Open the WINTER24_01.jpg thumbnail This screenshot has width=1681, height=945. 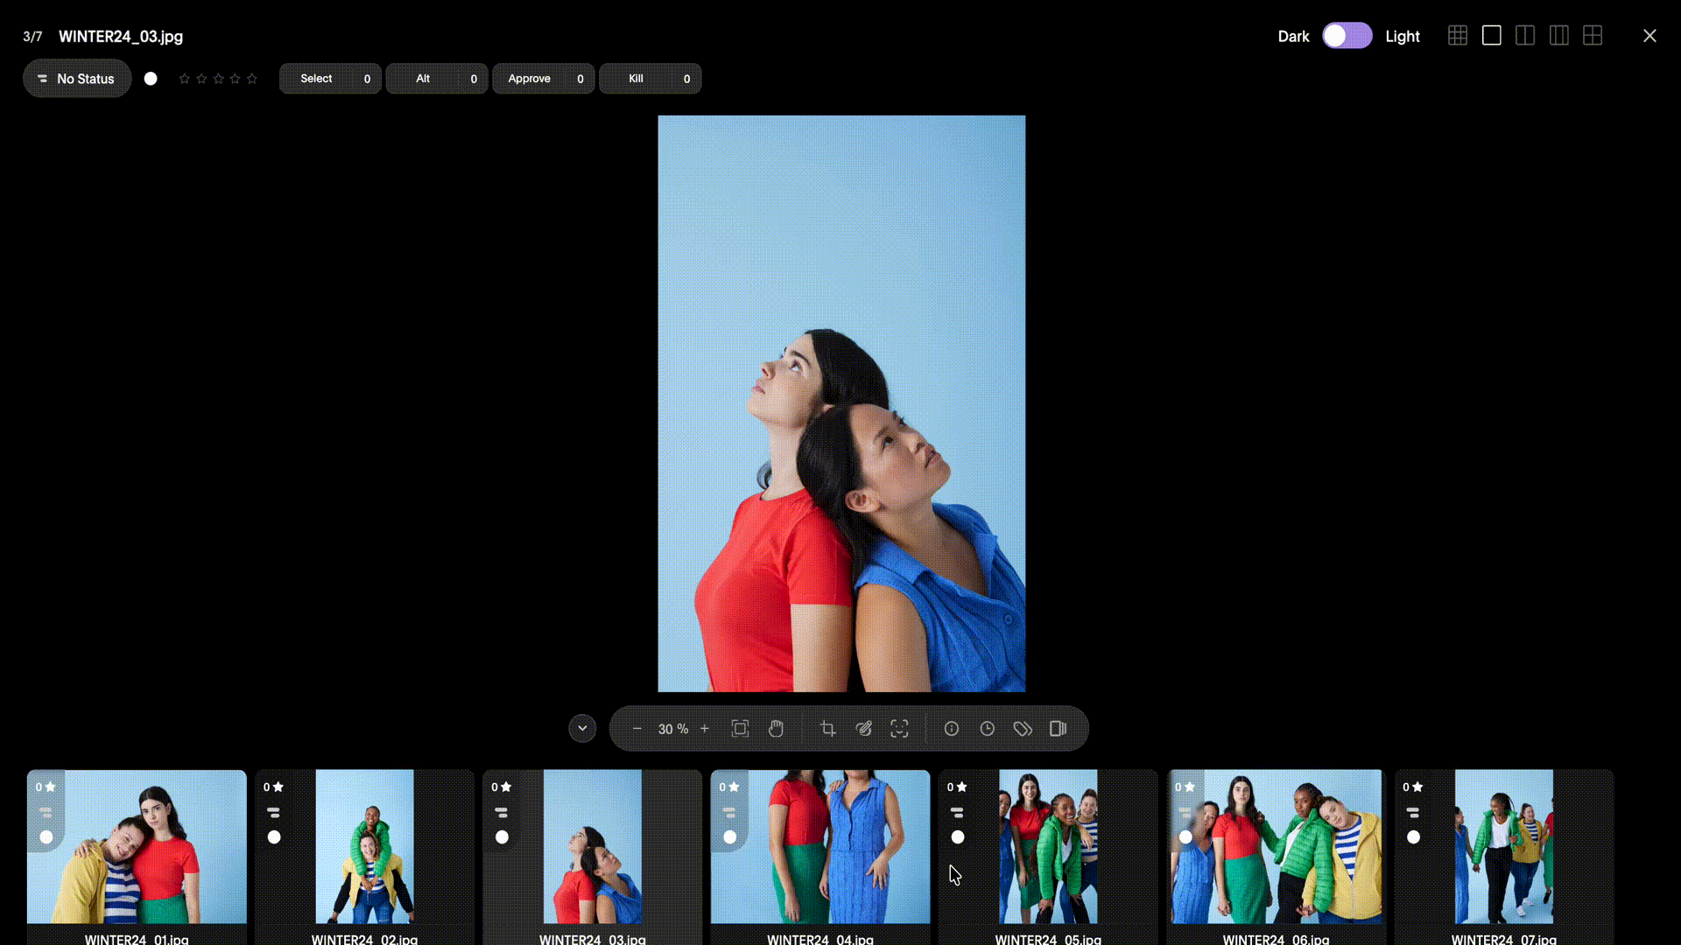click(137, 847)
